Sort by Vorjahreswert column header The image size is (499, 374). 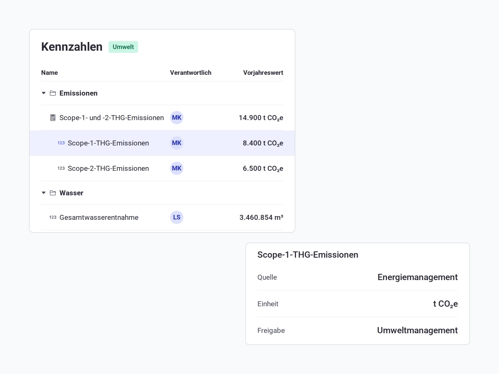point(263,73)
